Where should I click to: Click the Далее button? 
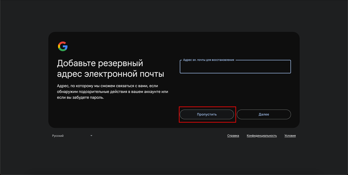point(264,115)
